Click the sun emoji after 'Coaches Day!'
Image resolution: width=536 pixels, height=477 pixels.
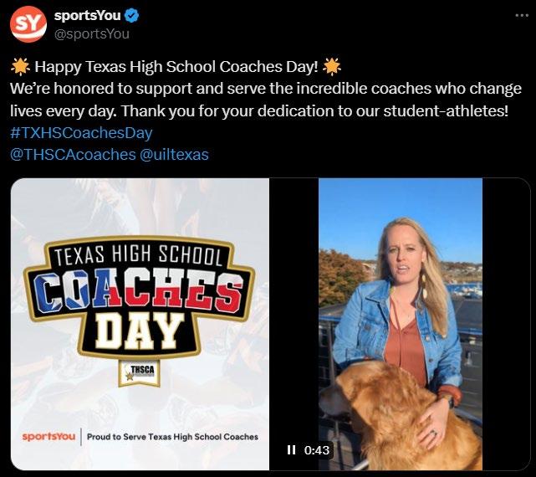(x=333, y=67)
